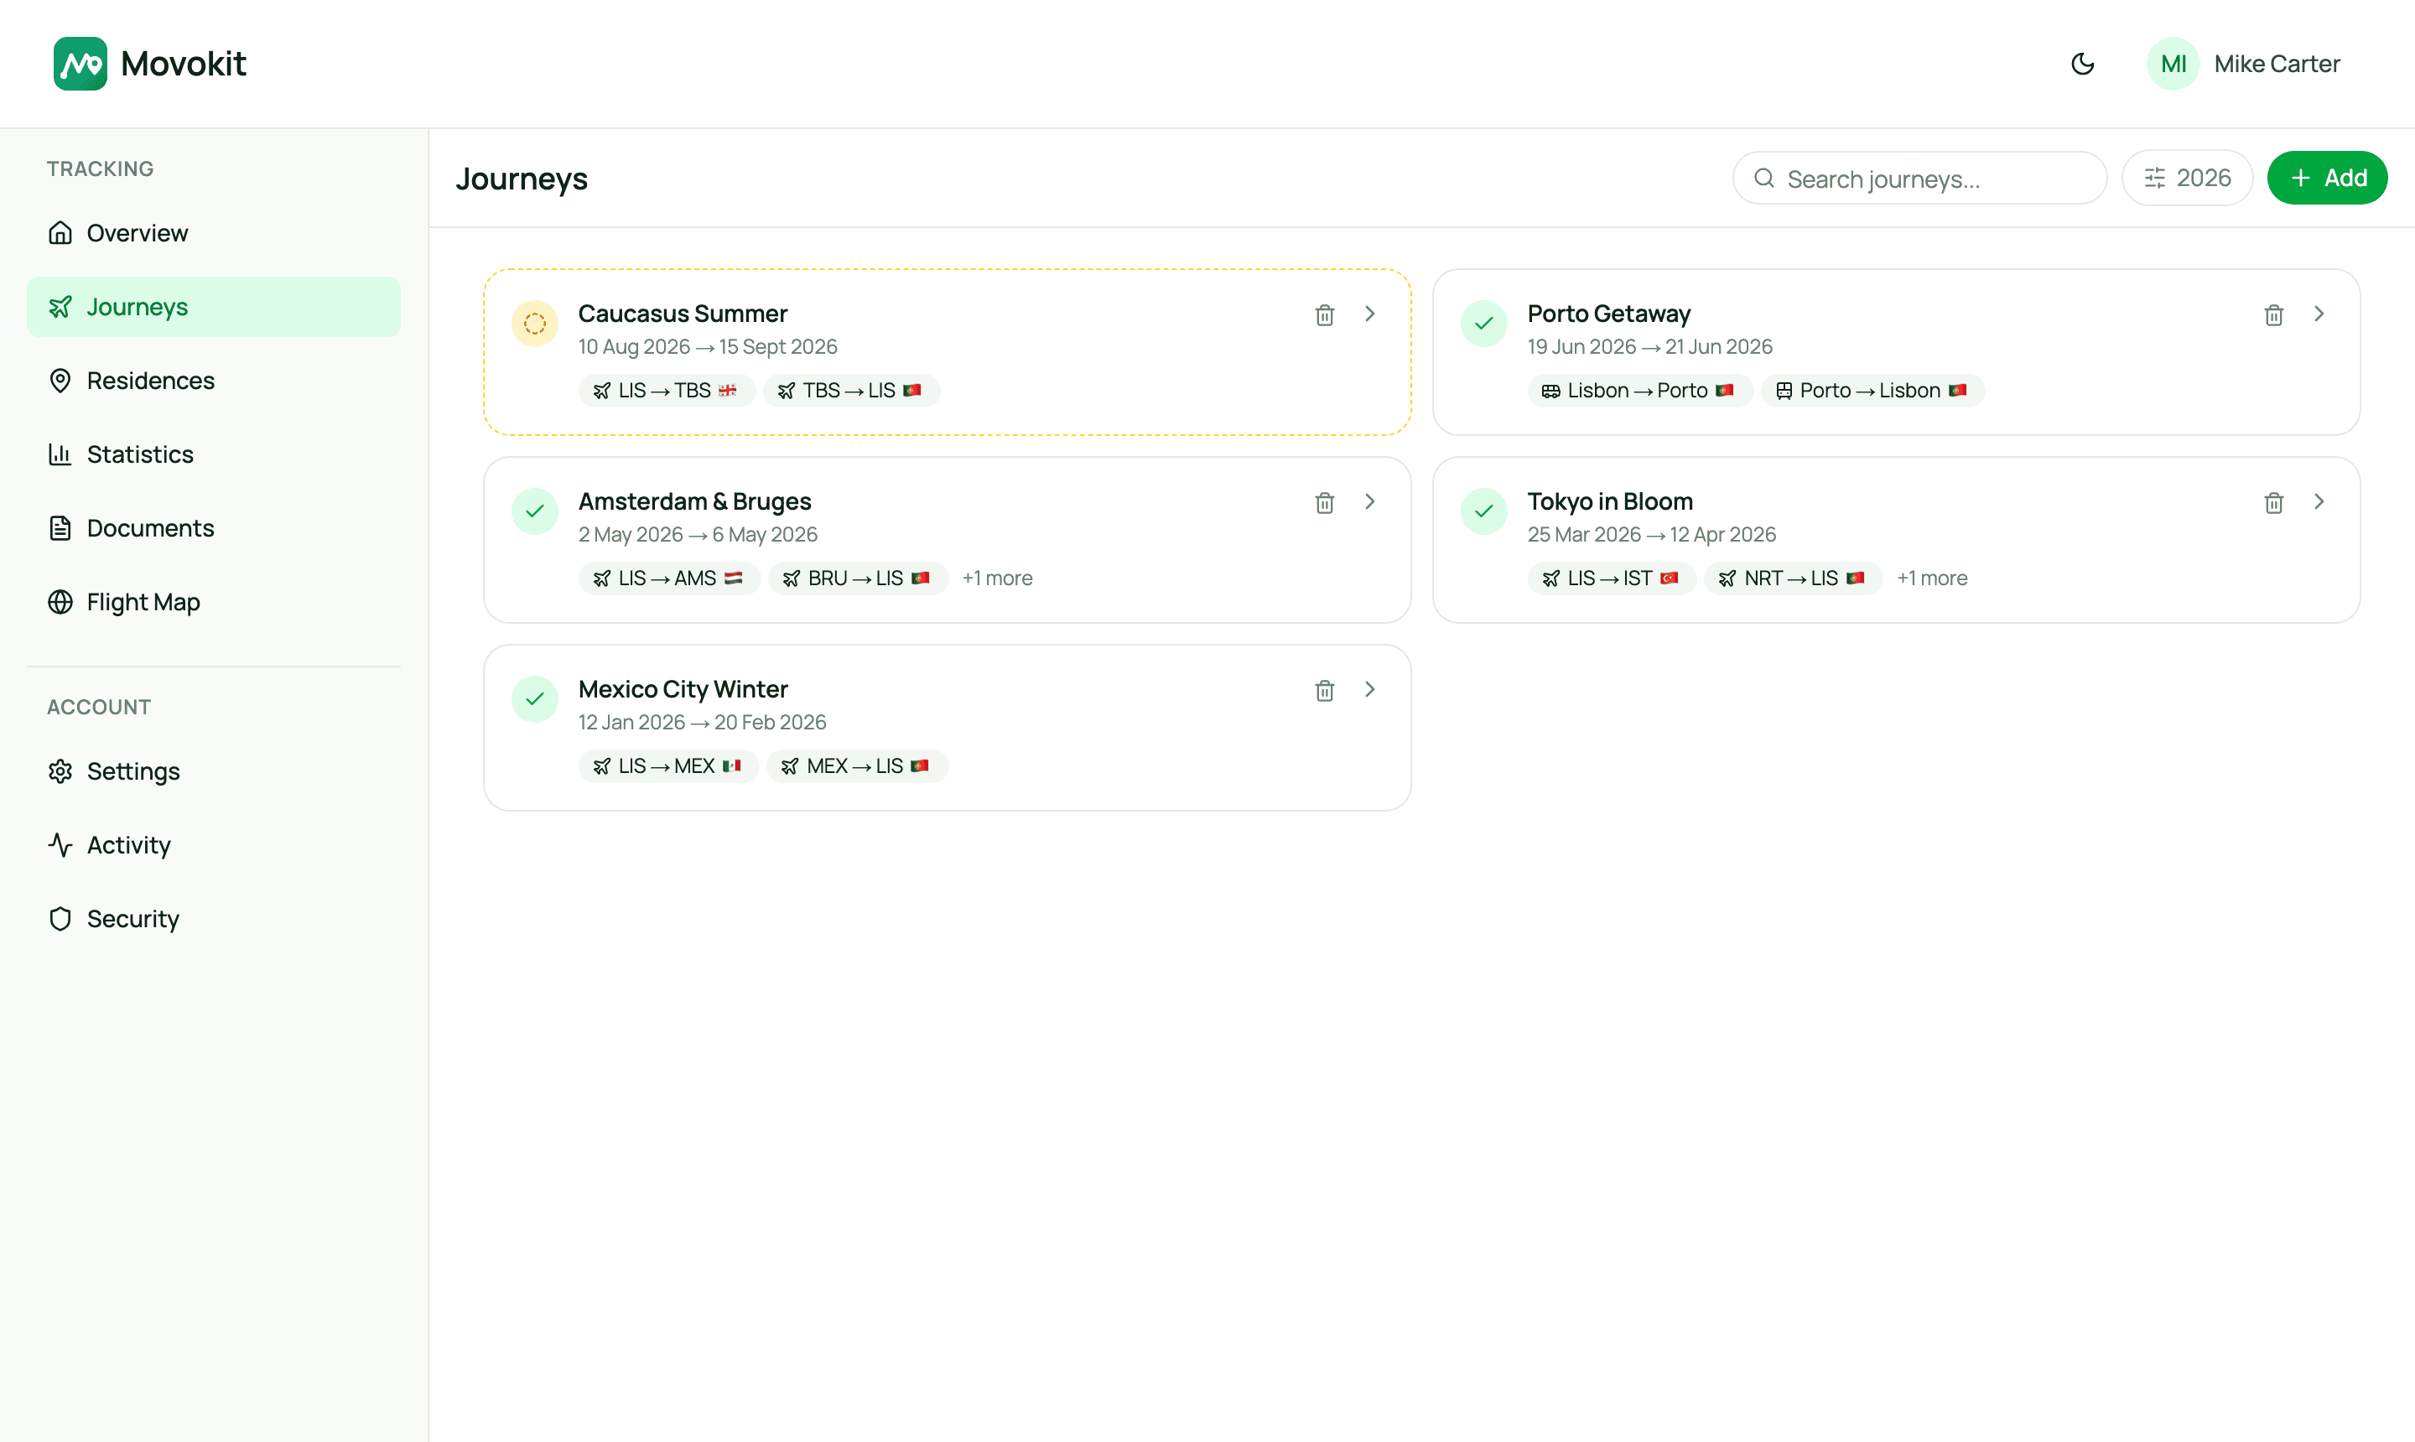View the Activity page

tap(214, 845)
